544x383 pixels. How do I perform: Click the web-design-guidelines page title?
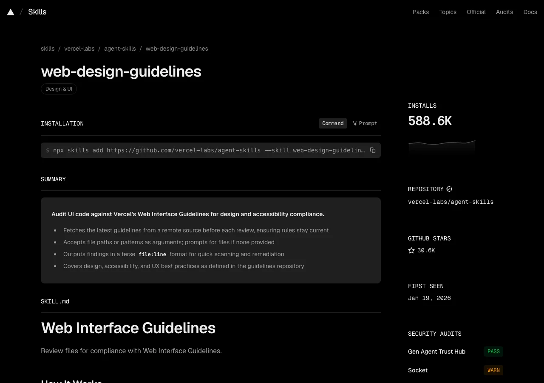[121, 71]
